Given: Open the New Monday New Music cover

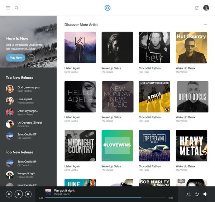Looking at the screenshot, I should coord(118,97).
